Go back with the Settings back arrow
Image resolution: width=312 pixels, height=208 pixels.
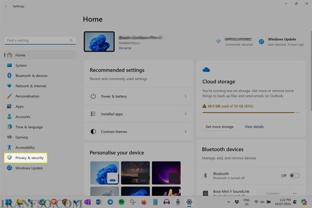click(x=6, y=6)
